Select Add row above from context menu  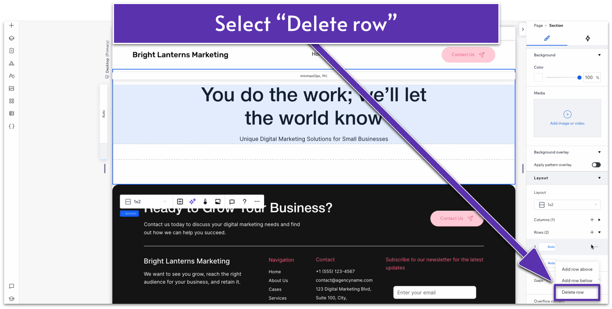(x=577, y=269)
